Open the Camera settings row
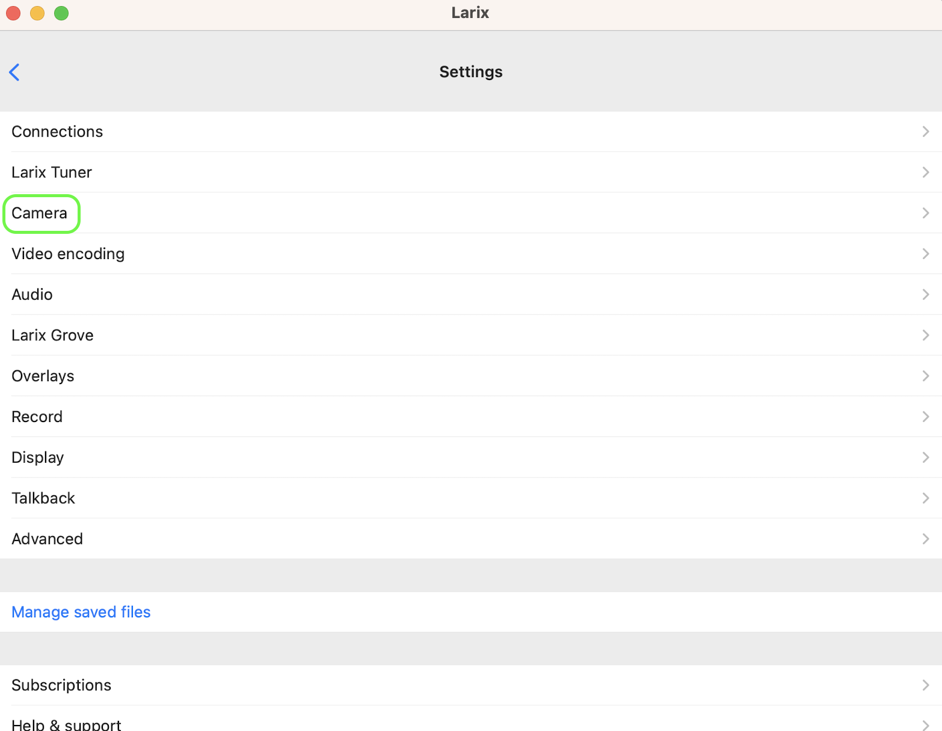Viewport: 942px width, 731px height. [471, 213]
